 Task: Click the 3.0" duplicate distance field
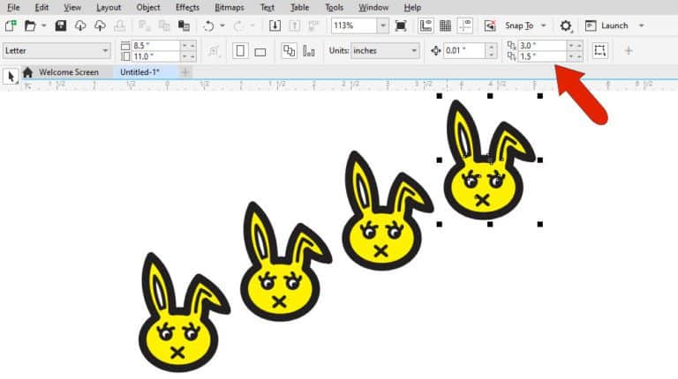pyautogui.click(x=540, y=45)
